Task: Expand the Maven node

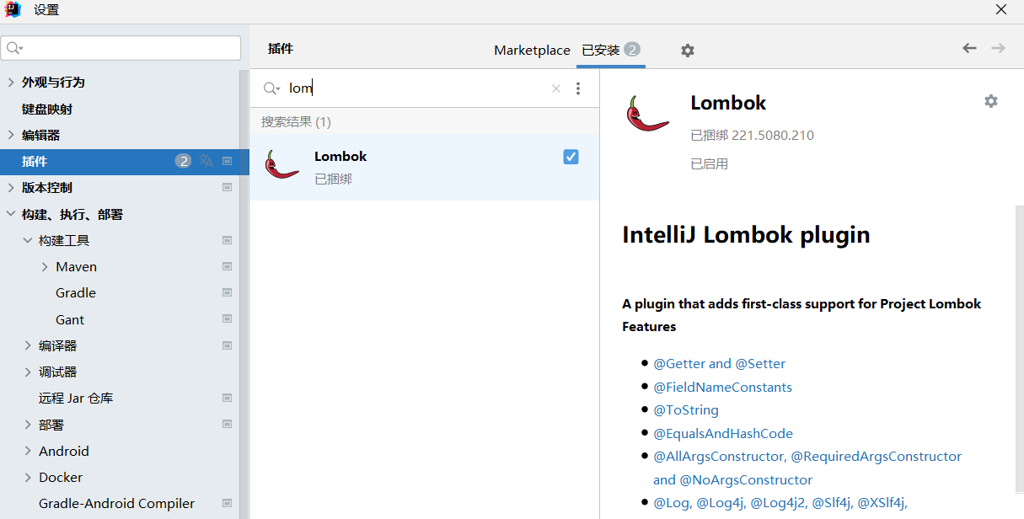Action: 45,266
